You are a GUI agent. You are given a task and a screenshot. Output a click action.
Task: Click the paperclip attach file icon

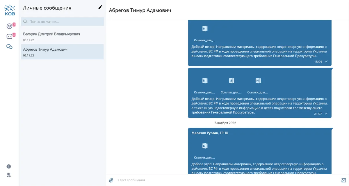point(111,180)
